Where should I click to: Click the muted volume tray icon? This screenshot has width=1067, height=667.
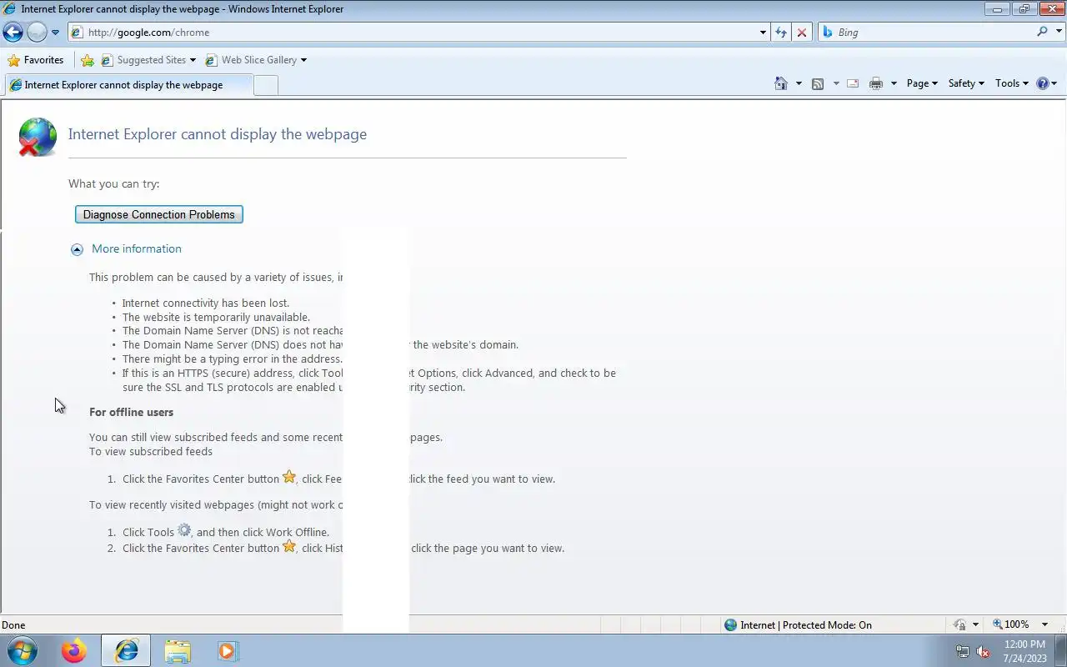point(984,652)
